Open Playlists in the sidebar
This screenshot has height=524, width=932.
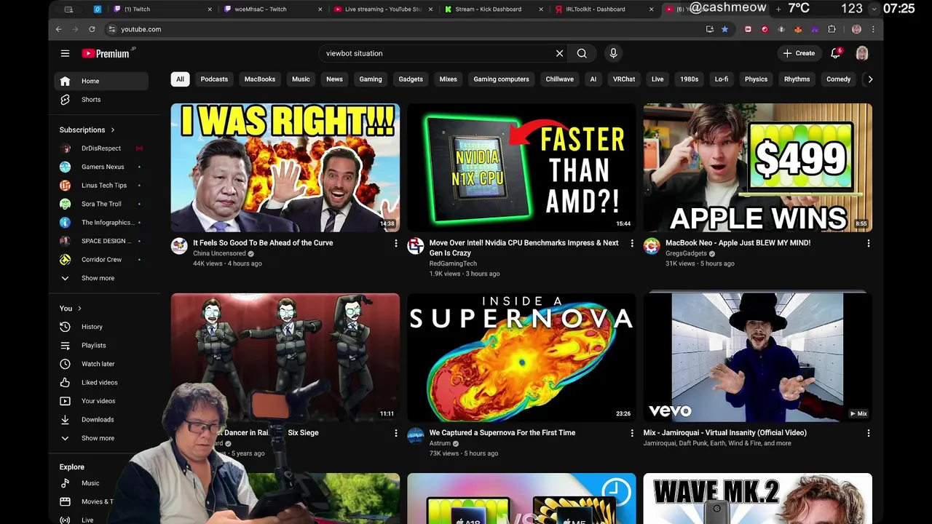[101, 346]
